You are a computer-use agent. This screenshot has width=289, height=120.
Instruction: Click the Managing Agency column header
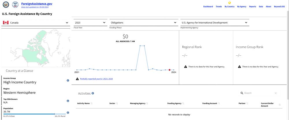pos(138,104)
